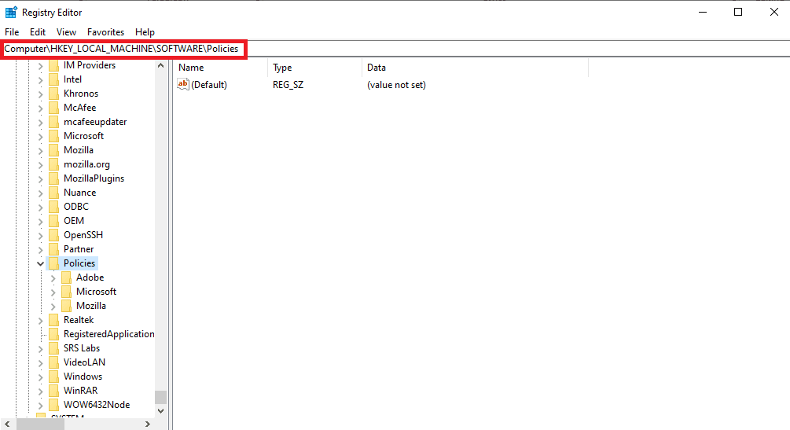Open the Help menu

point(145,32)
